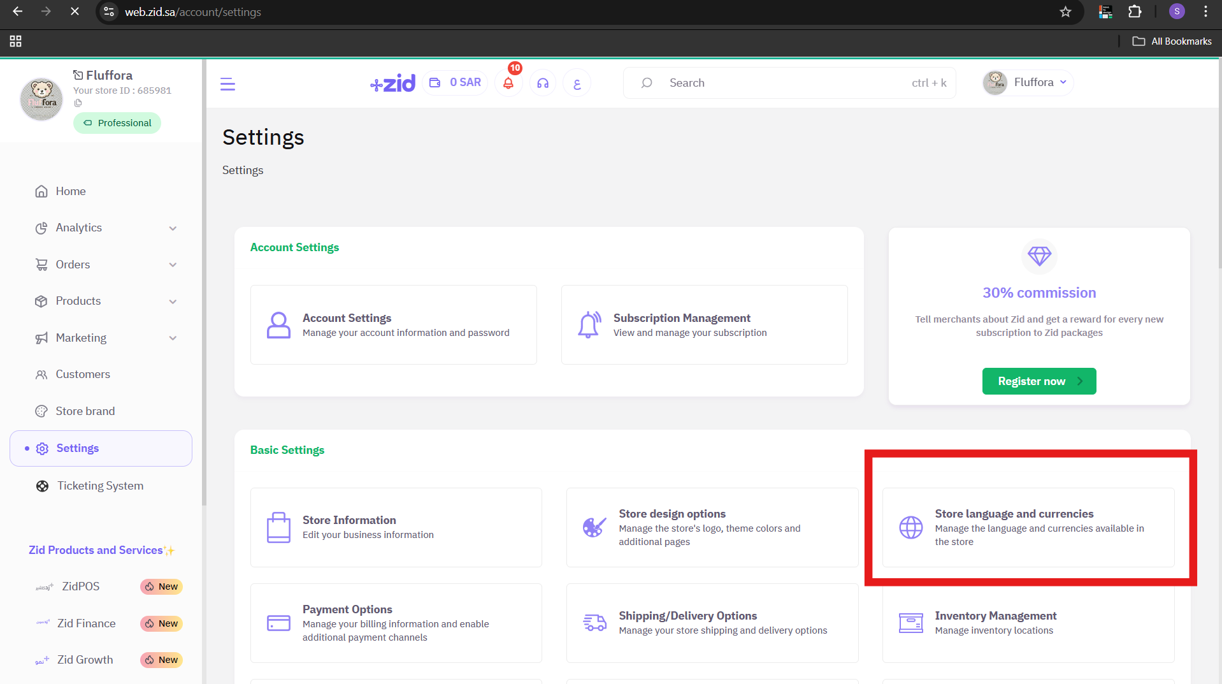Open Store language and currencies card
Screen dimensions: 1222x684
(1028, 527)
